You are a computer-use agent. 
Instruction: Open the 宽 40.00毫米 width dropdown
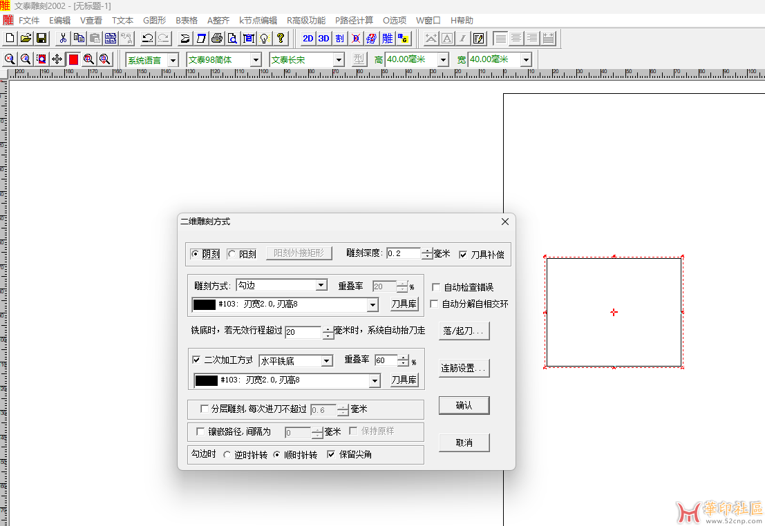pyautogui.click(x=526, y=60)
